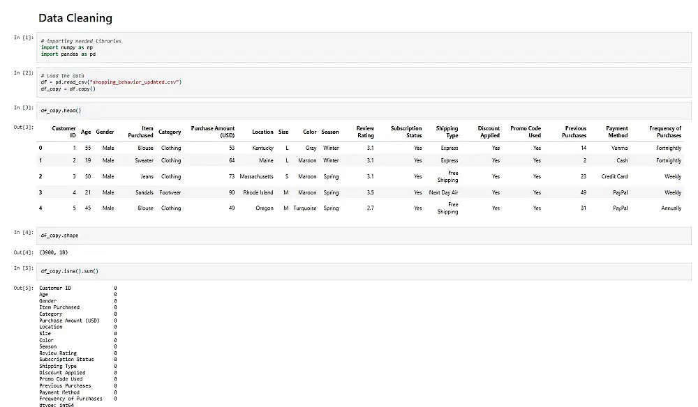Click the In [1] prompt label
This screenshot has height=407, width=698.
point(23,38)
